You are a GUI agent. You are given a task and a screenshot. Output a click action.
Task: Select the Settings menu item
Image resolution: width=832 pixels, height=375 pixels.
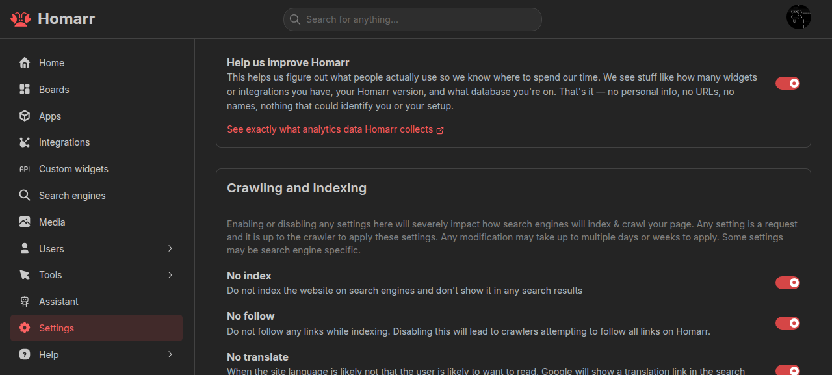96,328
